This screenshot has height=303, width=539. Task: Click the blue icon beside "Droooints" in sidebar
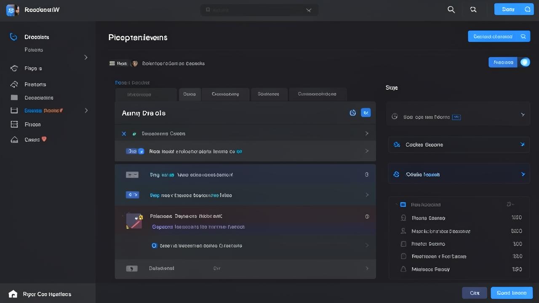coord(13,37)
